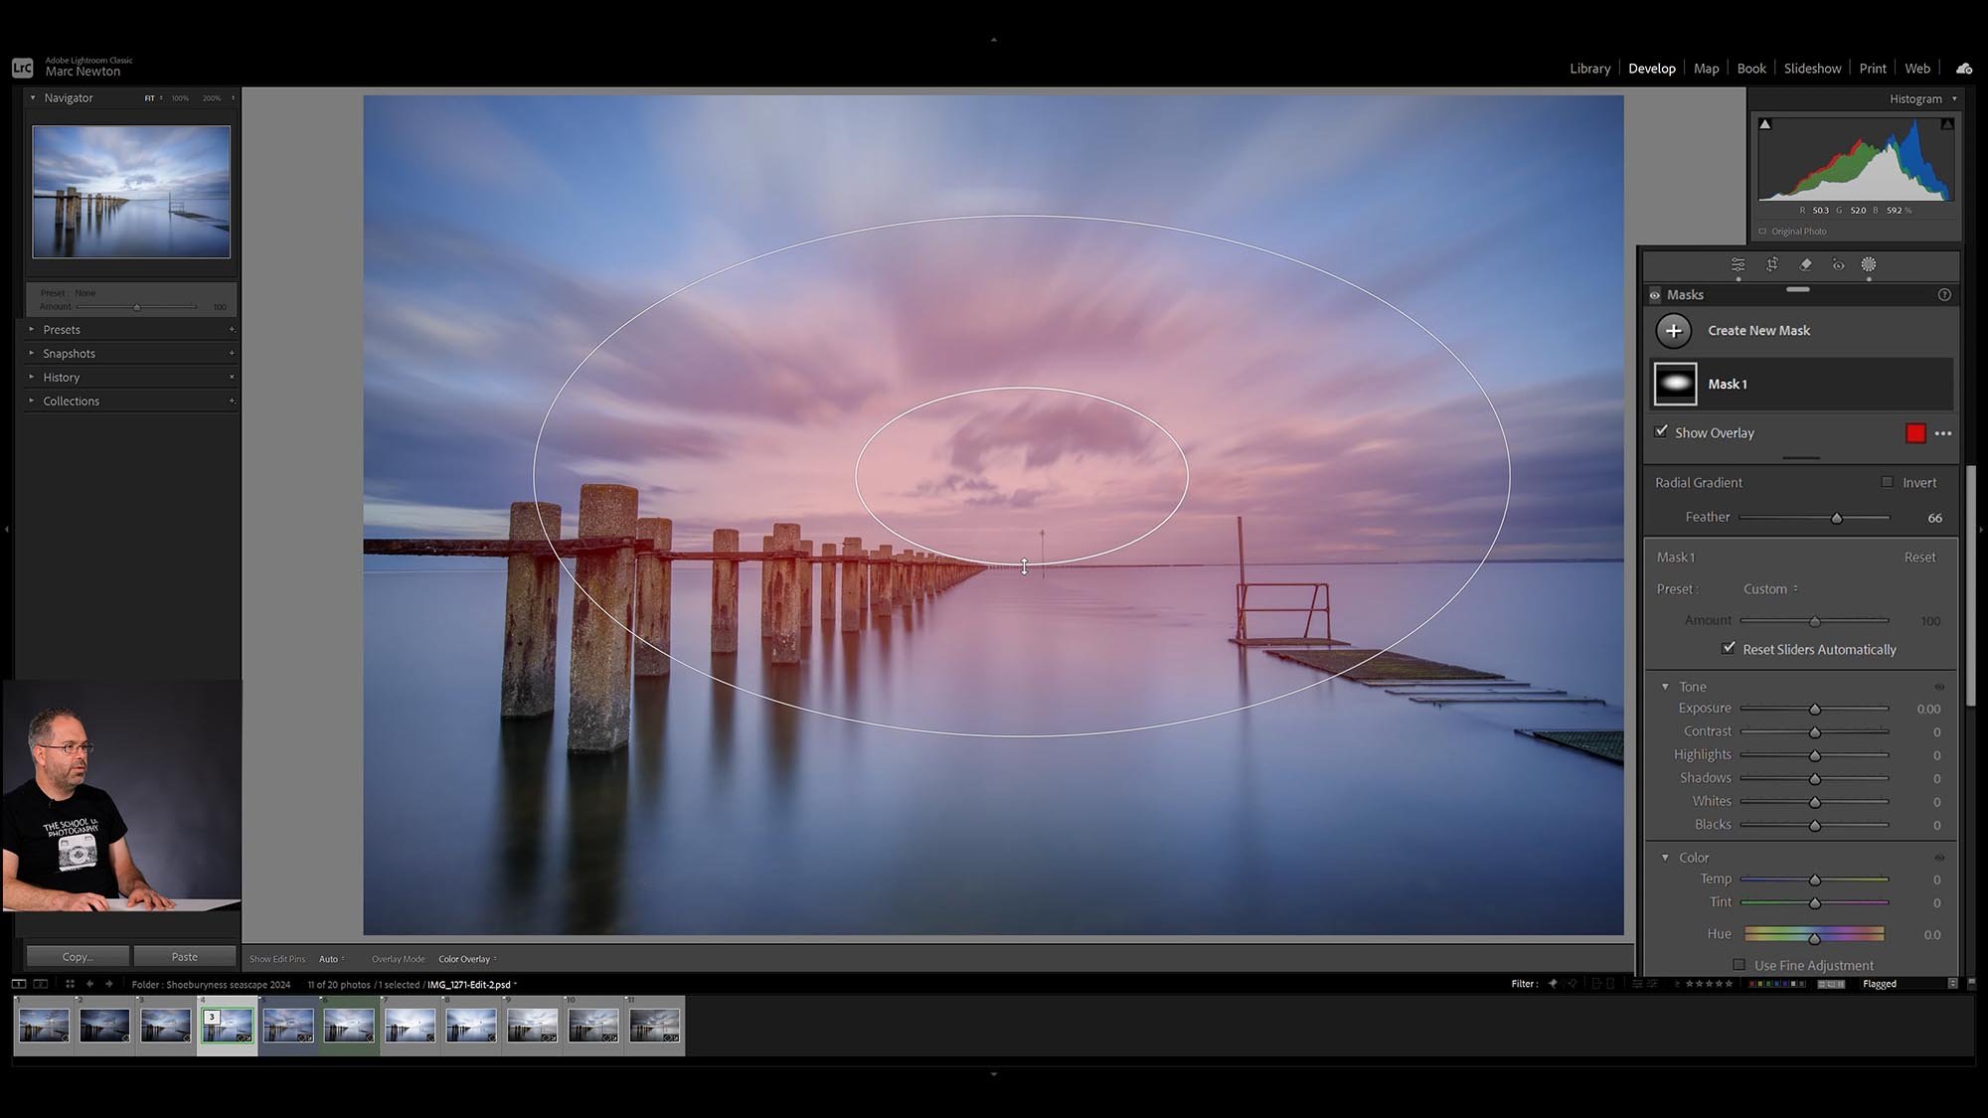The image size is (1988, 1118).
Task: Select the Healing remove tool
Action: pos(1805,264)
